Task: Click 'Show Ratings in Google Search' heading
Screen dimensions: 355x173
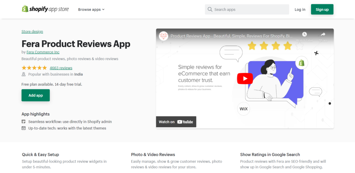Action: [270, 155]
